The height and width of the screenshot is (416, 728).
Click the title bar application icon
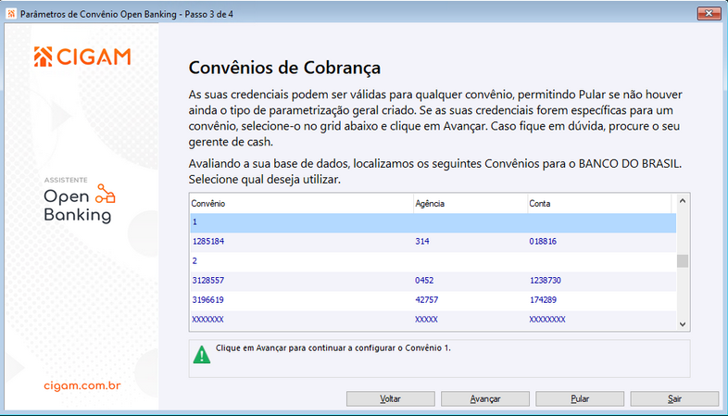tap(12, 14)
